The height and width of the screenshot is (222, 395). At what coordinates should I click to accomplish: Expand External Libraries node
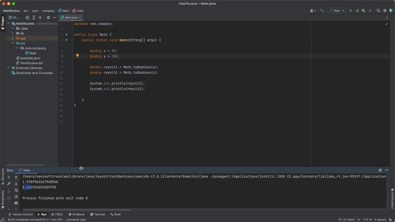[8, 68]
